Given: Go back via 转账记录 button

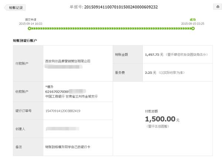Looking at the screenshot, I should pos(15,8).
